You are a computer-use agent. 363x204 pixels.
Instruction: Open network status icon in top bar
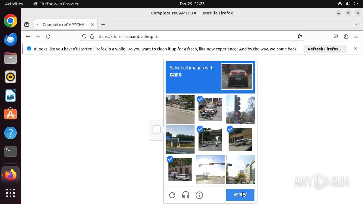coord(340,4)
